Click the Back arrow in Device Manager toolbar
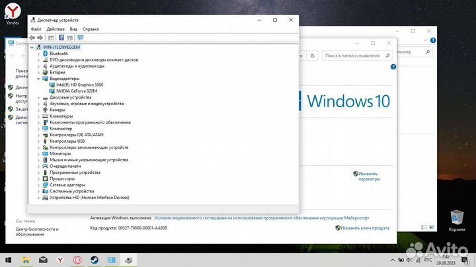The image size is (476, 267). (32, 38)
